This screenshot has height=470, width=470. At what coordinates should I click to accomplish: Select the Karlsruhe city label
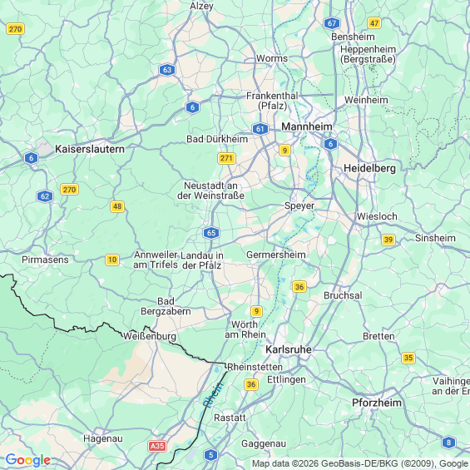289,349
